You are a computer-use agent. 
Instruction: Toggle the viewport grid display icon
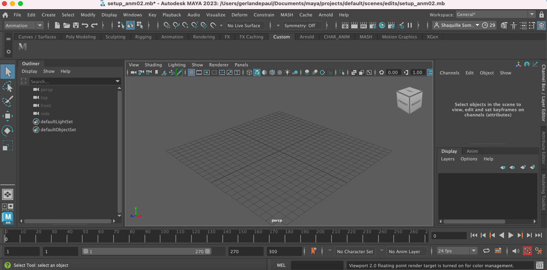(x=191, y=72)
